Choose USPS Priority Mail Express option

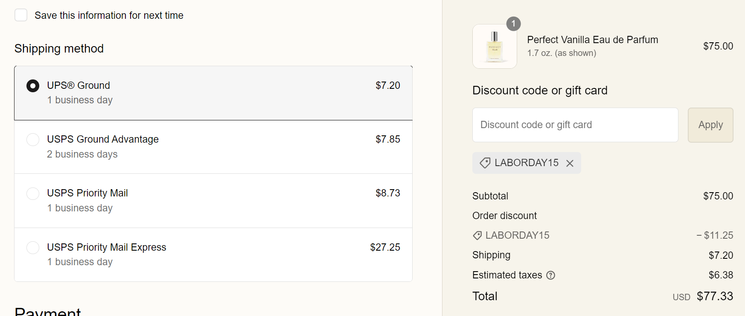[33, 248]
